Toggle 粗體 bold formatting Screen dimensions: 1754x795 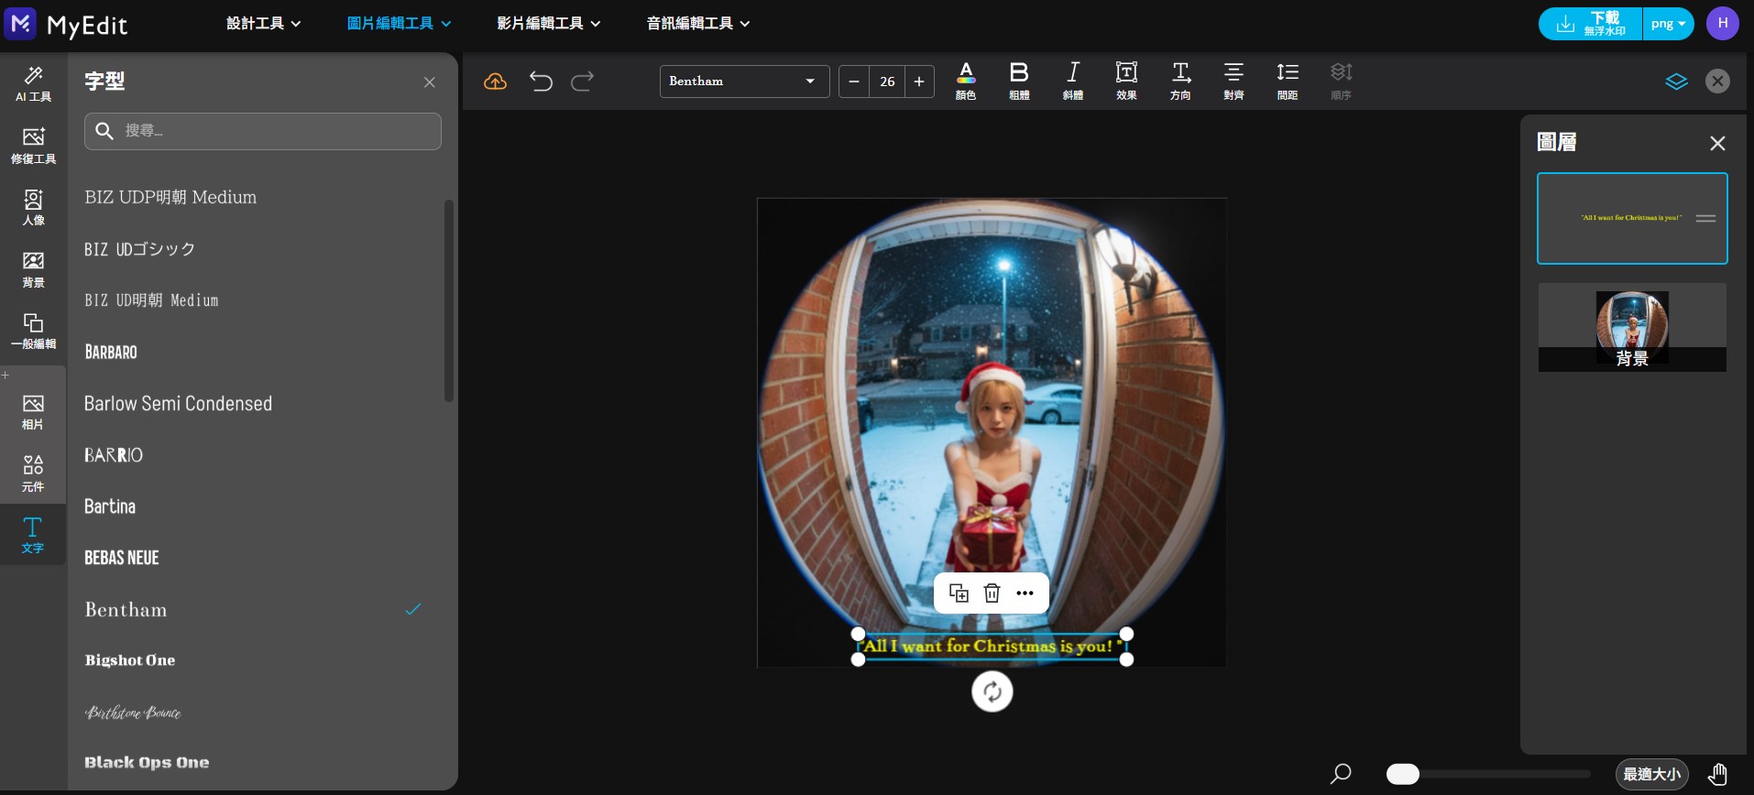pos(1019,81)
